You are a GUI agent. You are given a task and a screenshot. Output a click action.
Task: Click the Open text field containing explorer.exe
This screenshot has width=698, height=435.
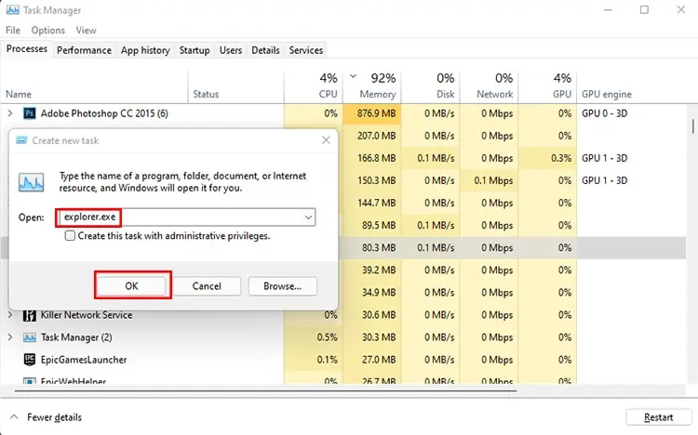click(x=185, y=217)
